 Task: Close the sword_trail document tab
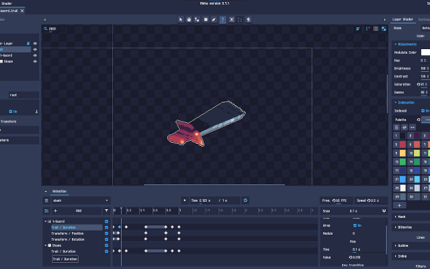click(22, 11)
